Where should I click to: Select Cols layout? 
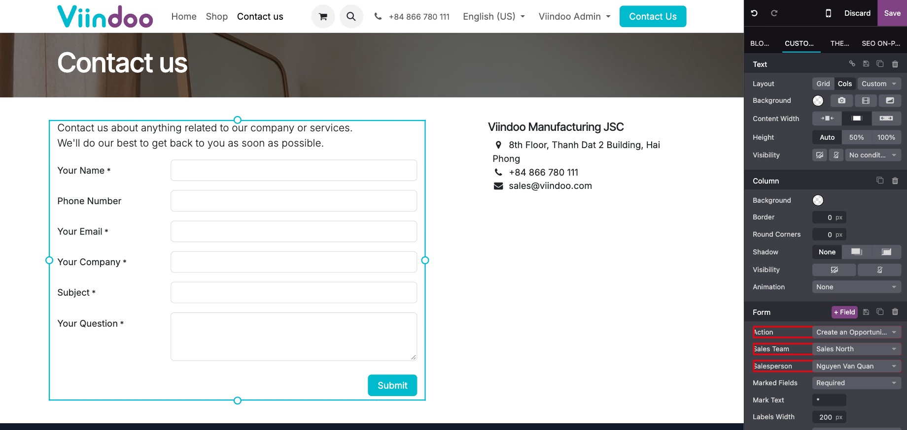point(844,84)
